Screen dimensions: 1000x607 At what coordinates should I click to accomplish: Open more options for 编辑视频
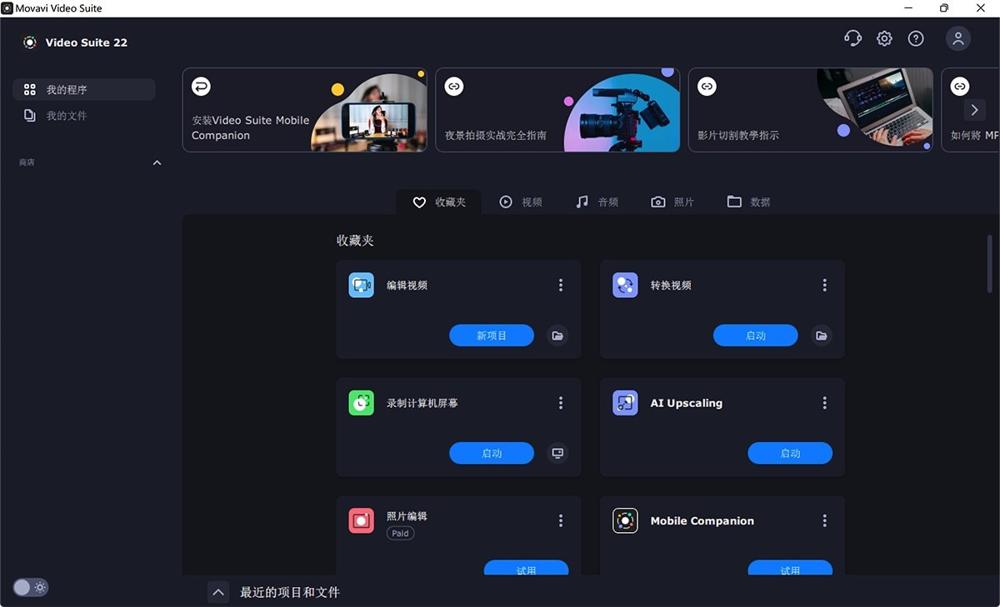click(x=561, y=286)
